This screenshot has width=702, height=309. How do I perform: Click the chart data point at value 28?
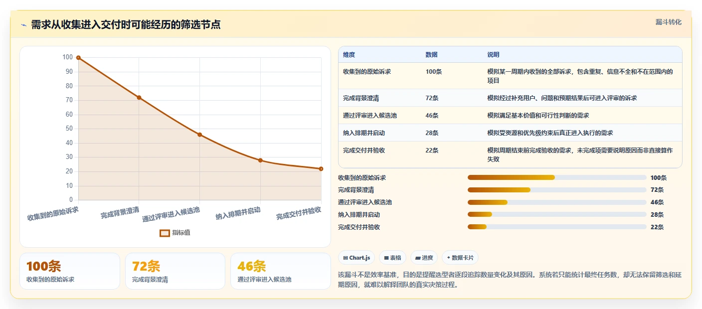260,160
